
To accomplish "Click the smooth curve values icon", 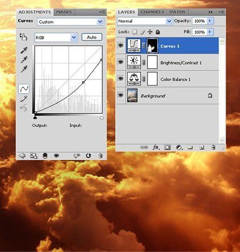I will point(23,108).
